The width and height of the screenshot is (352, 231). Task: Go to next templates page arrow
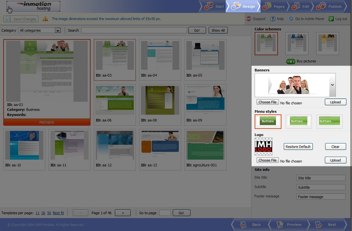pos(123,213)
